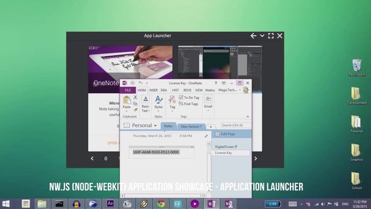Click the highlighted license key text

[156, 152]
